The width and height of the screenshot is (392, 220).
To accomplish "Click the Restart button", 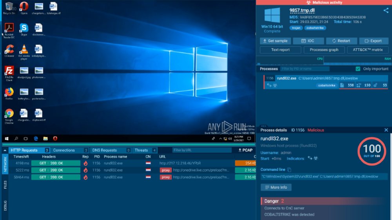I will tap(341, 41).
